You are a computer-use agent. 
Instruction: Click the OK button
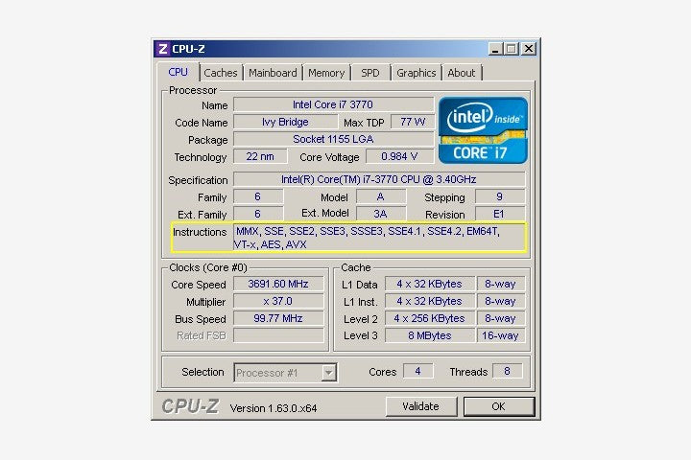[498, 406]
